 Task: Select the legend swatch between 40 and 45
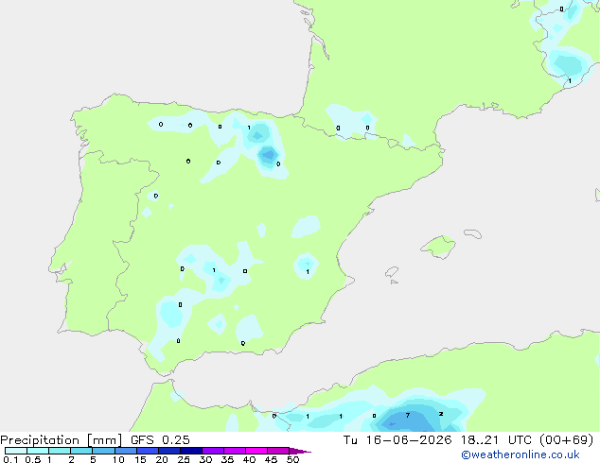coord(256,451)
